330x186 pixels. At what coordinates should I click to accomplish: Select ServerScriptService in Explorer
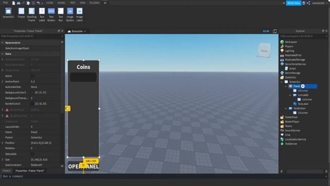point(295,64)
